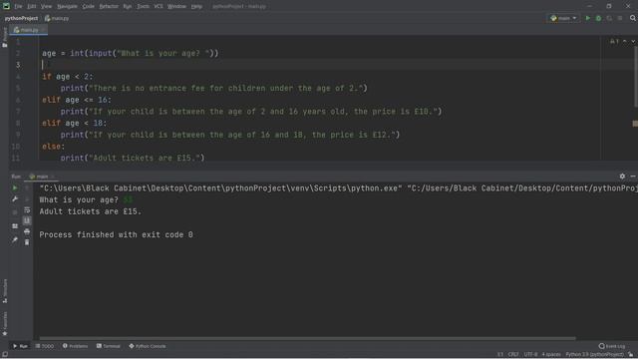Click the main.py breadcrumb
638x359 pixels.
[x=57, y=18]
